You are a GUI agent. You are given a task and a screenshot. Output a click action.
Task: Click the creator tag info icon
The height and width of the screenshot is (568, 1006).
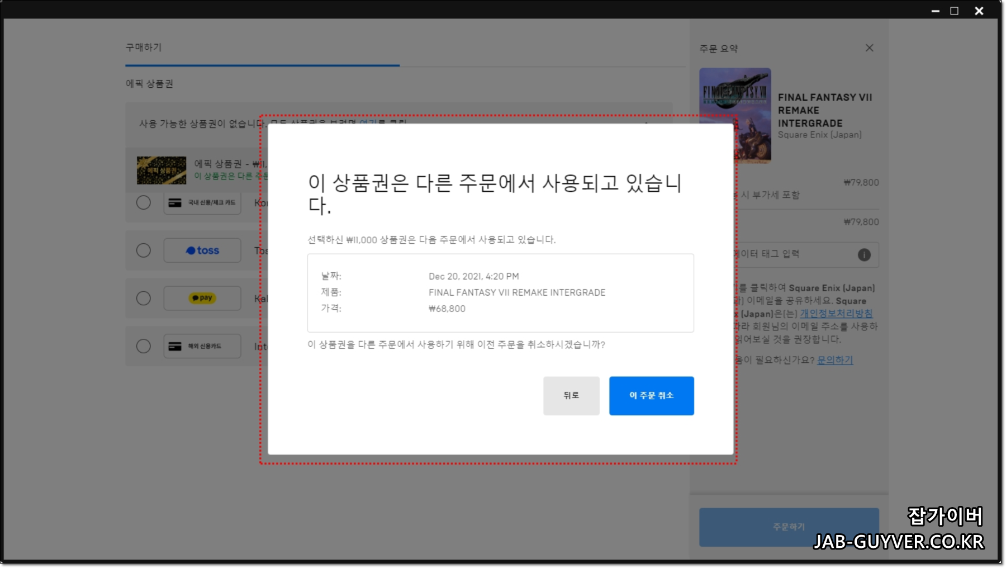tap(864, 255)
